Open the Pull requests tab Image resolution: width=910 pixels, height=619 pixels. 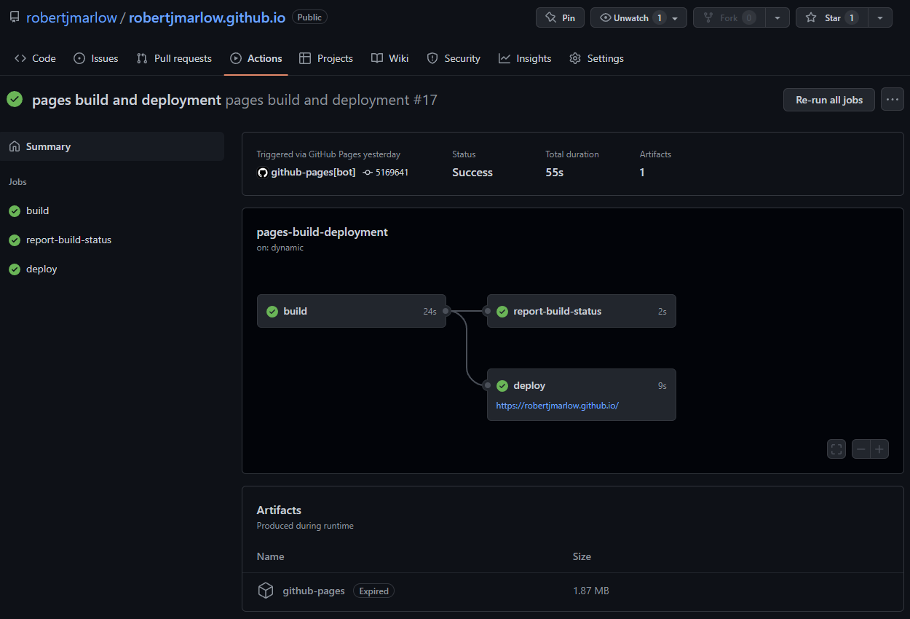[174, 58]
